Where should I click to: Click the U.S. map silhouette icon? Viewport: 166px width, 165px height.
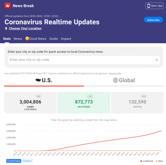(x=38, y=80)
